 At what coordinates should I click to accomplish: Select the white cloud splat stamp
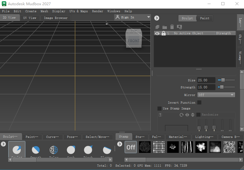201,147
